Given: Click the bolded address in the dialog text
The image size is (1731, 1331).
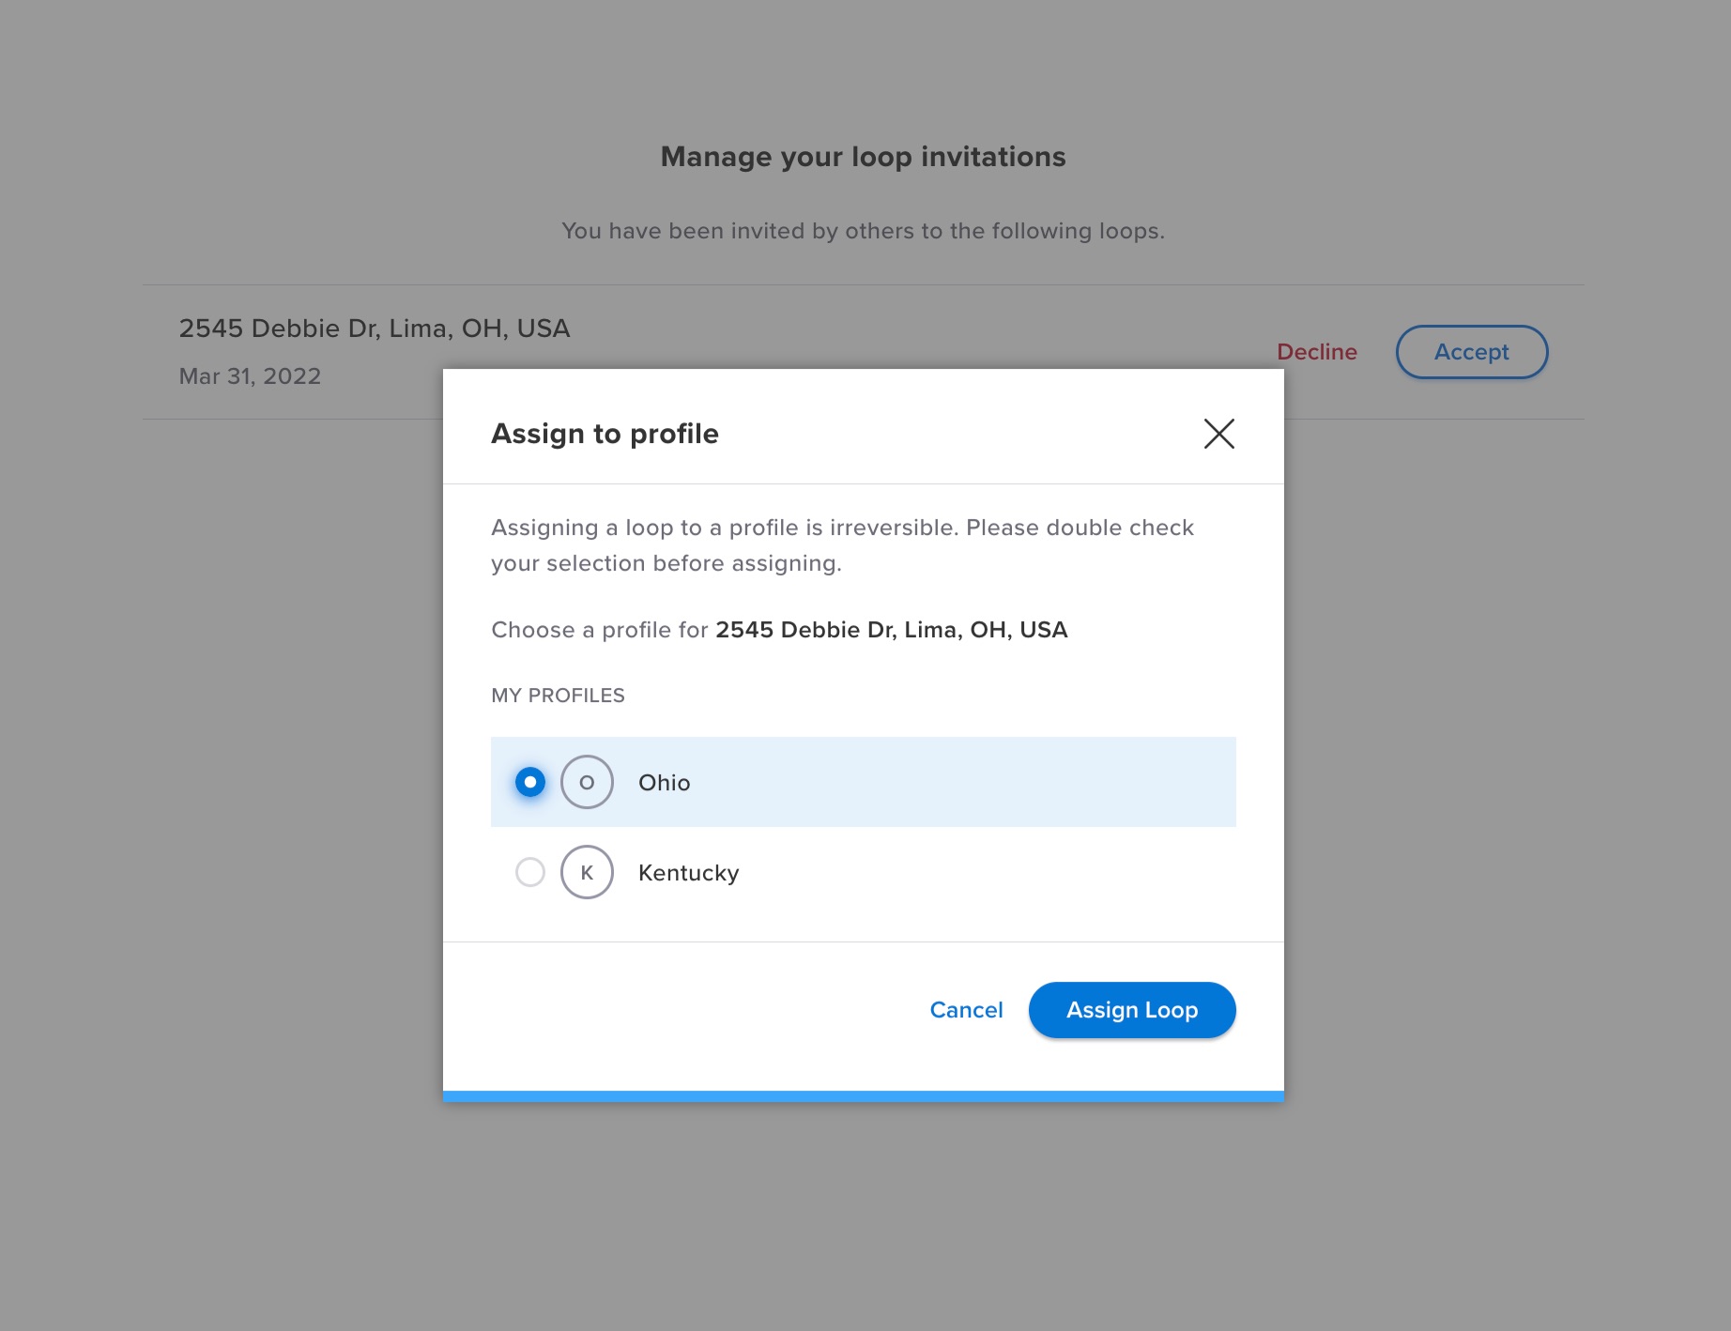Looking at the screenshot, I should tap(891, 630).
